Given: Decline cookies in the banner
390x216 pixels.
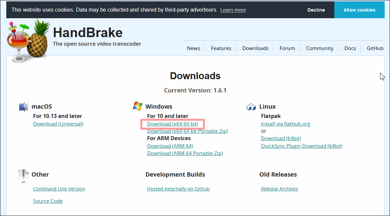Looking at the screenshot, I should [x=316, y=10].
